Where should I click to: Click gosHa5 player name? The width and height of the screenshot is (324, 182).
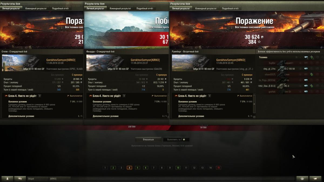point(271,91)
